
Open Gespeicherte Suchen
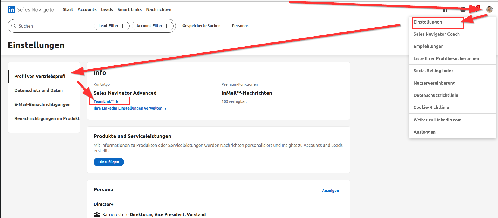click(201, 26)
